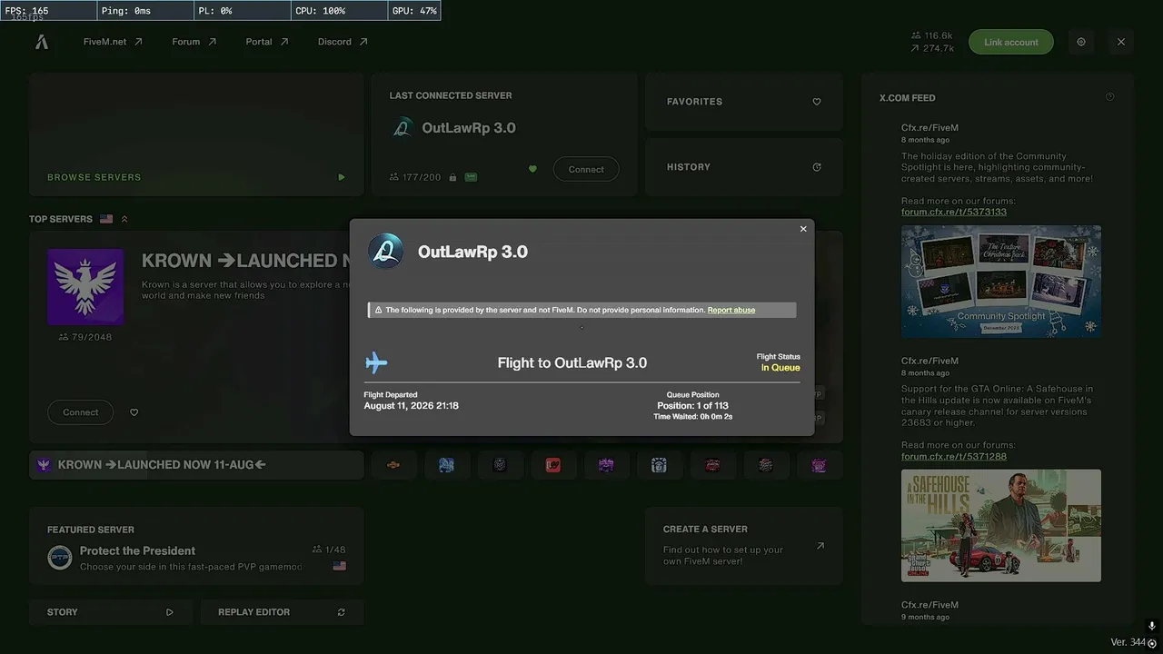Open the Safehouse in the Hills image
The image size is (1163, 654).
(1001, 526)
